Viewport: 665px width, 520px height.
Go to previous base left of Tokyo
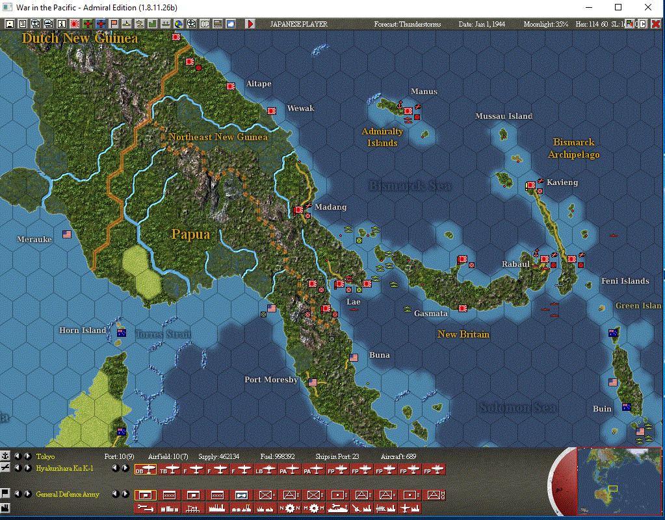pyautogui.click(x=18, y=456)
